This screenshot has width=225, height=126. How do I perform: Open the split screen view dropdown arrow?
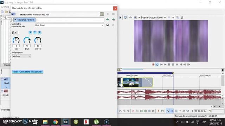click(139, 17)
